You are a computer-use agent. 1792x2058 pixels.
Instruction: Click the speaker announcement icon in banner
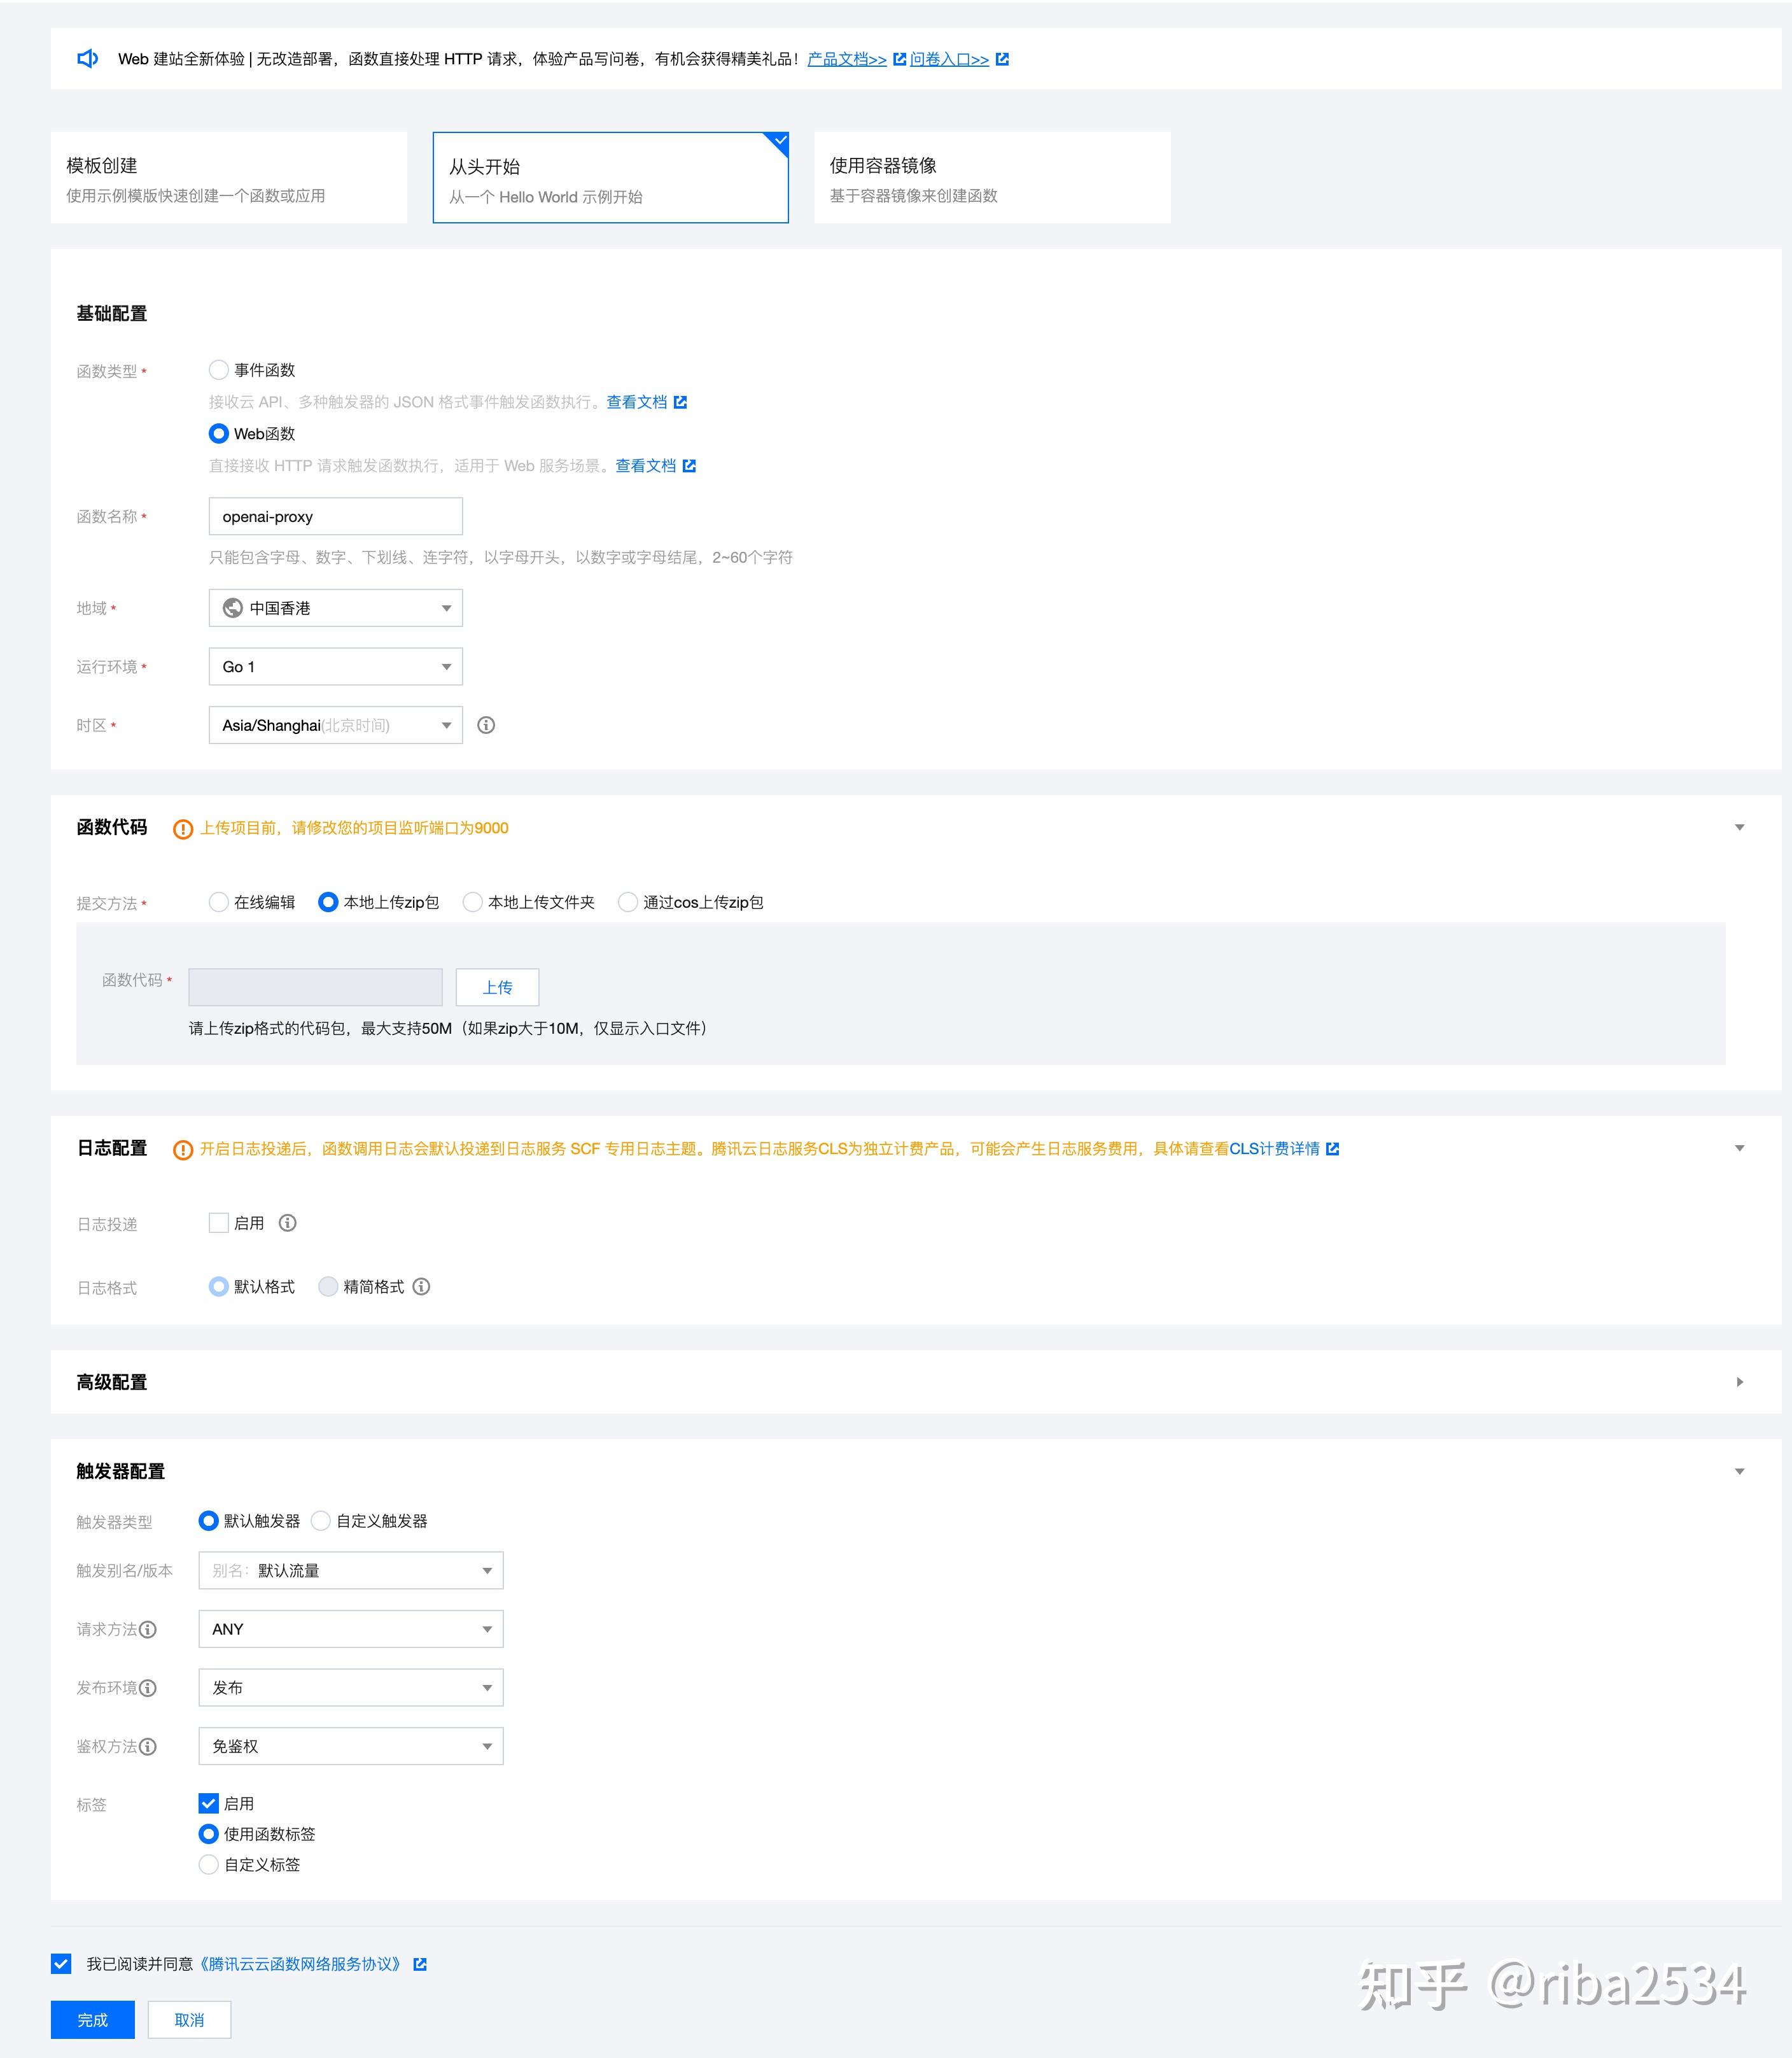[88, 59]
